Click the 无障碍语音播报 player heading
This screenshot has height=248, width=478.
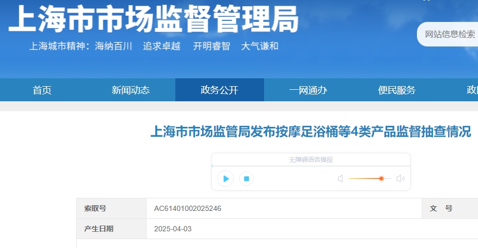310,160
